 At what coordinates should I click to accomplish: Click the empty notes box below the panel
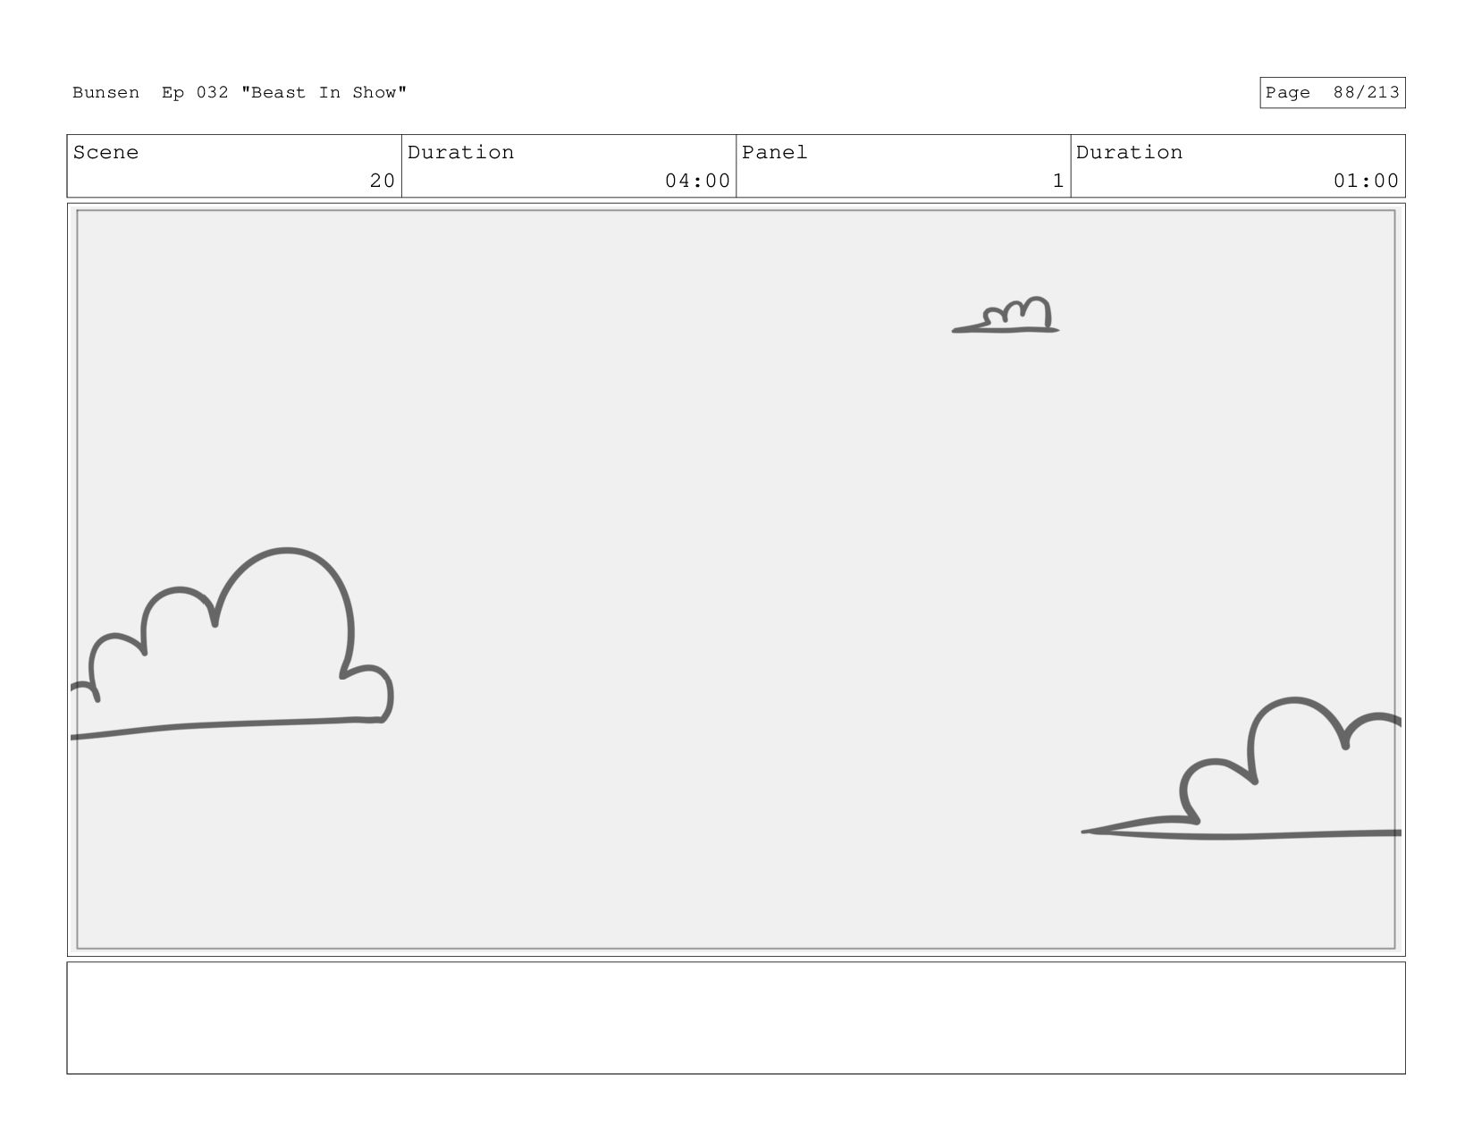tap(736, 1018)
